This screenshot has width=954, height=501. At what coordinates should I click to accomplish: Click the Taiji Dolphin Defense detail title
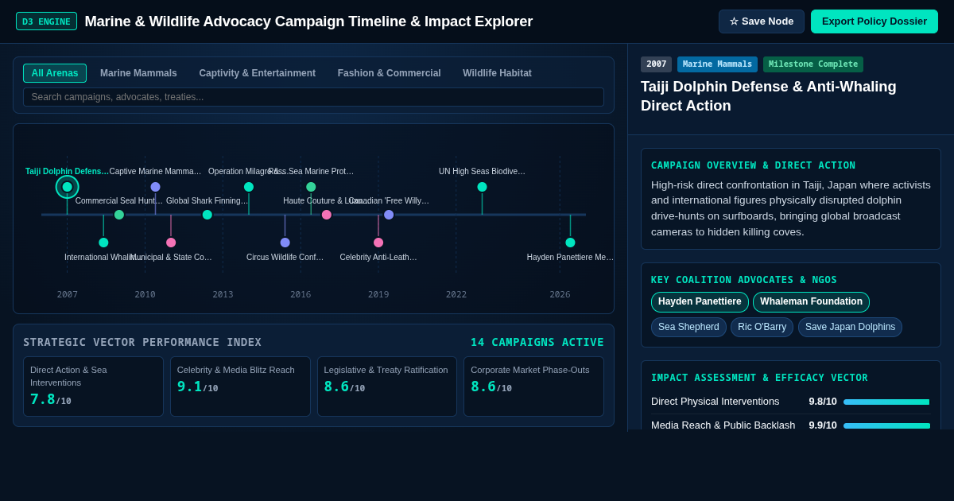click(x=769, y=96)
